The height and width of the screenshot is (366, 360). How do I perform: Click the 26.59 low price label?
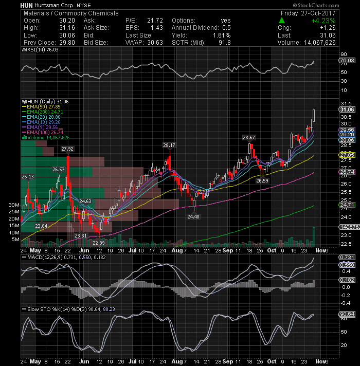[x=262, y=180]
